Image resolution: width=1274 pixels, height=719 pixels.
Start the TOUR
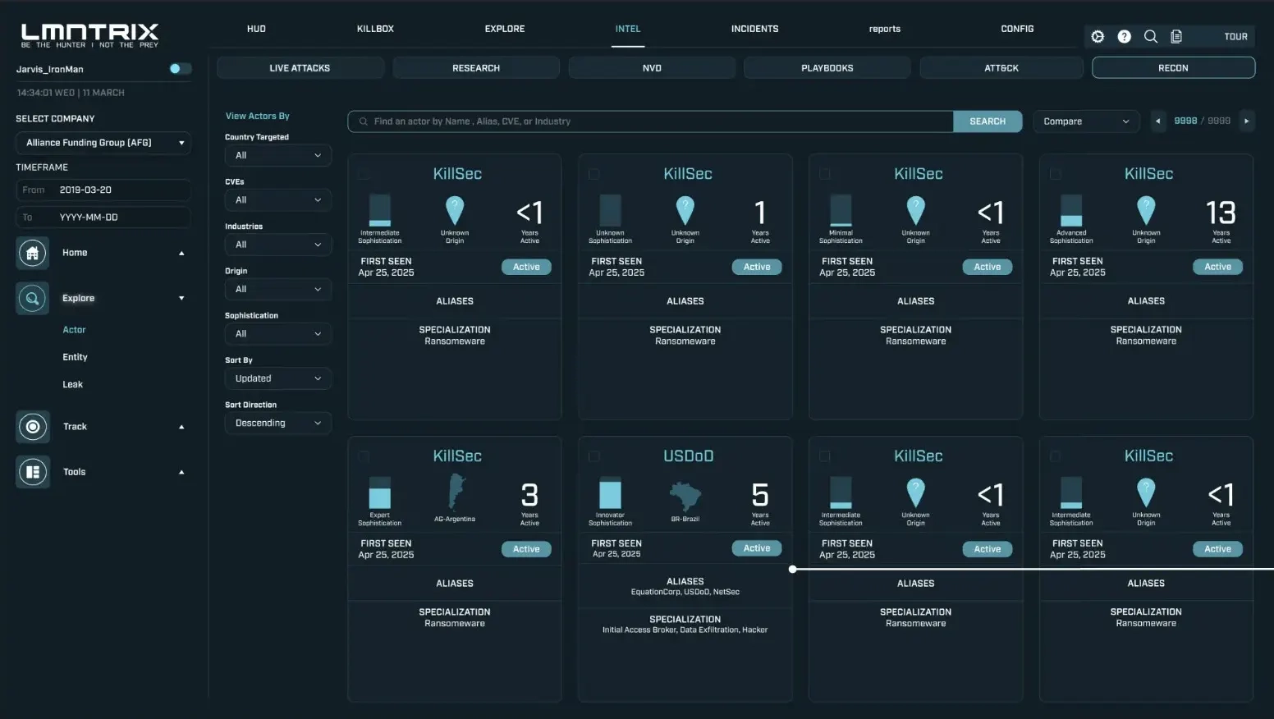pos(1235,37)
